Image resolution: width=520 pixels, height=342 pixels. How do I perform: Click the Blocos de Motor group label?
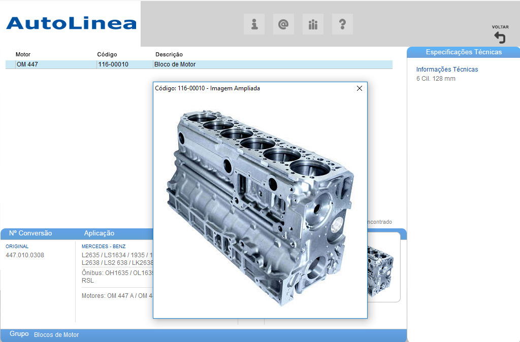[x=56, y=335]
